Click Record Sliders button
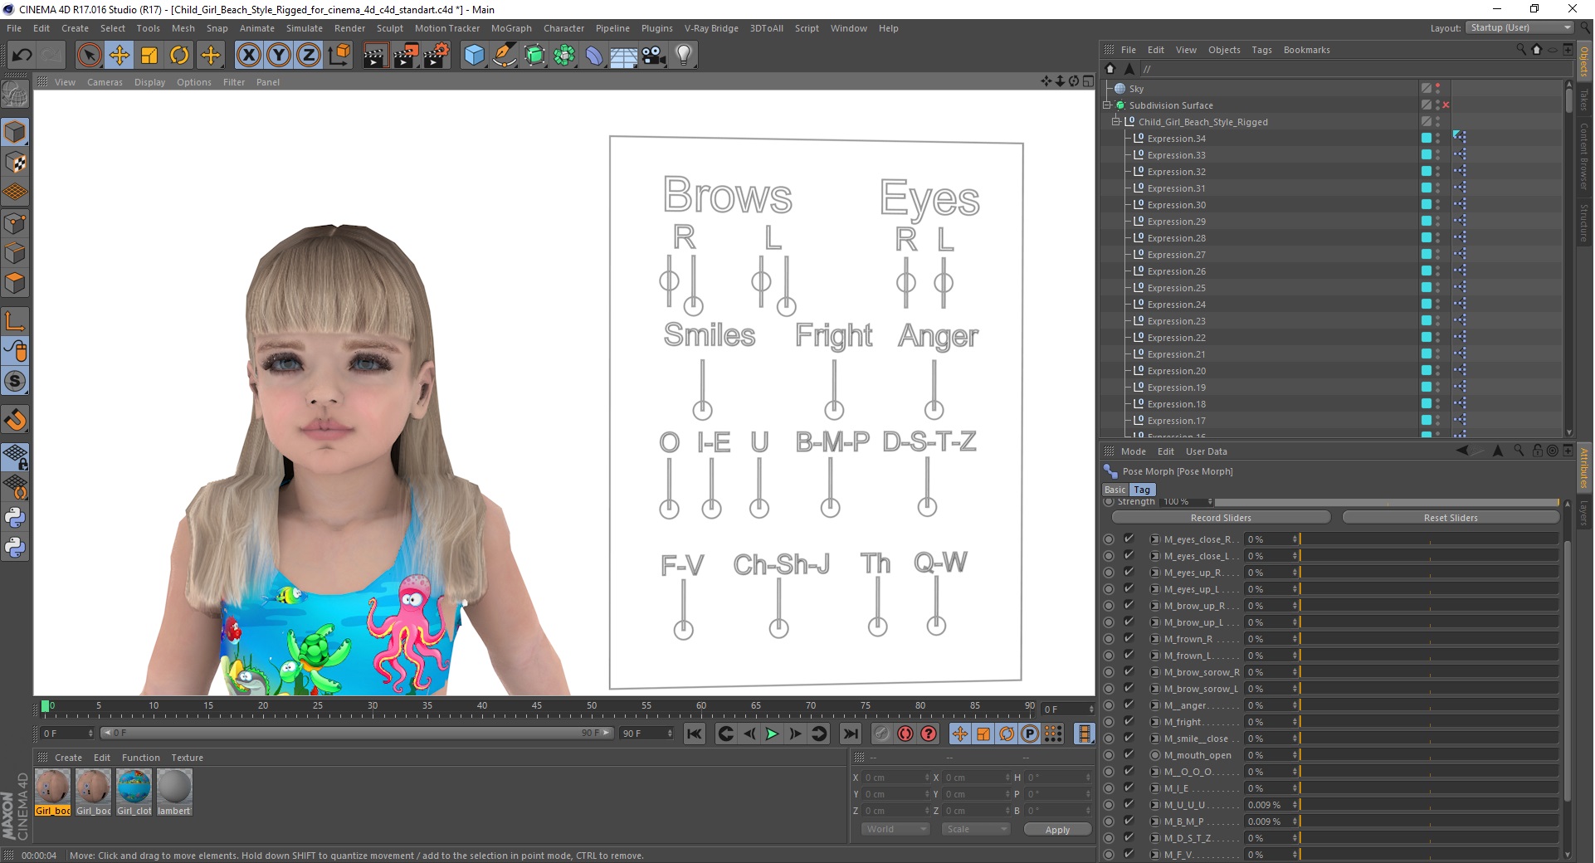 1221,518
